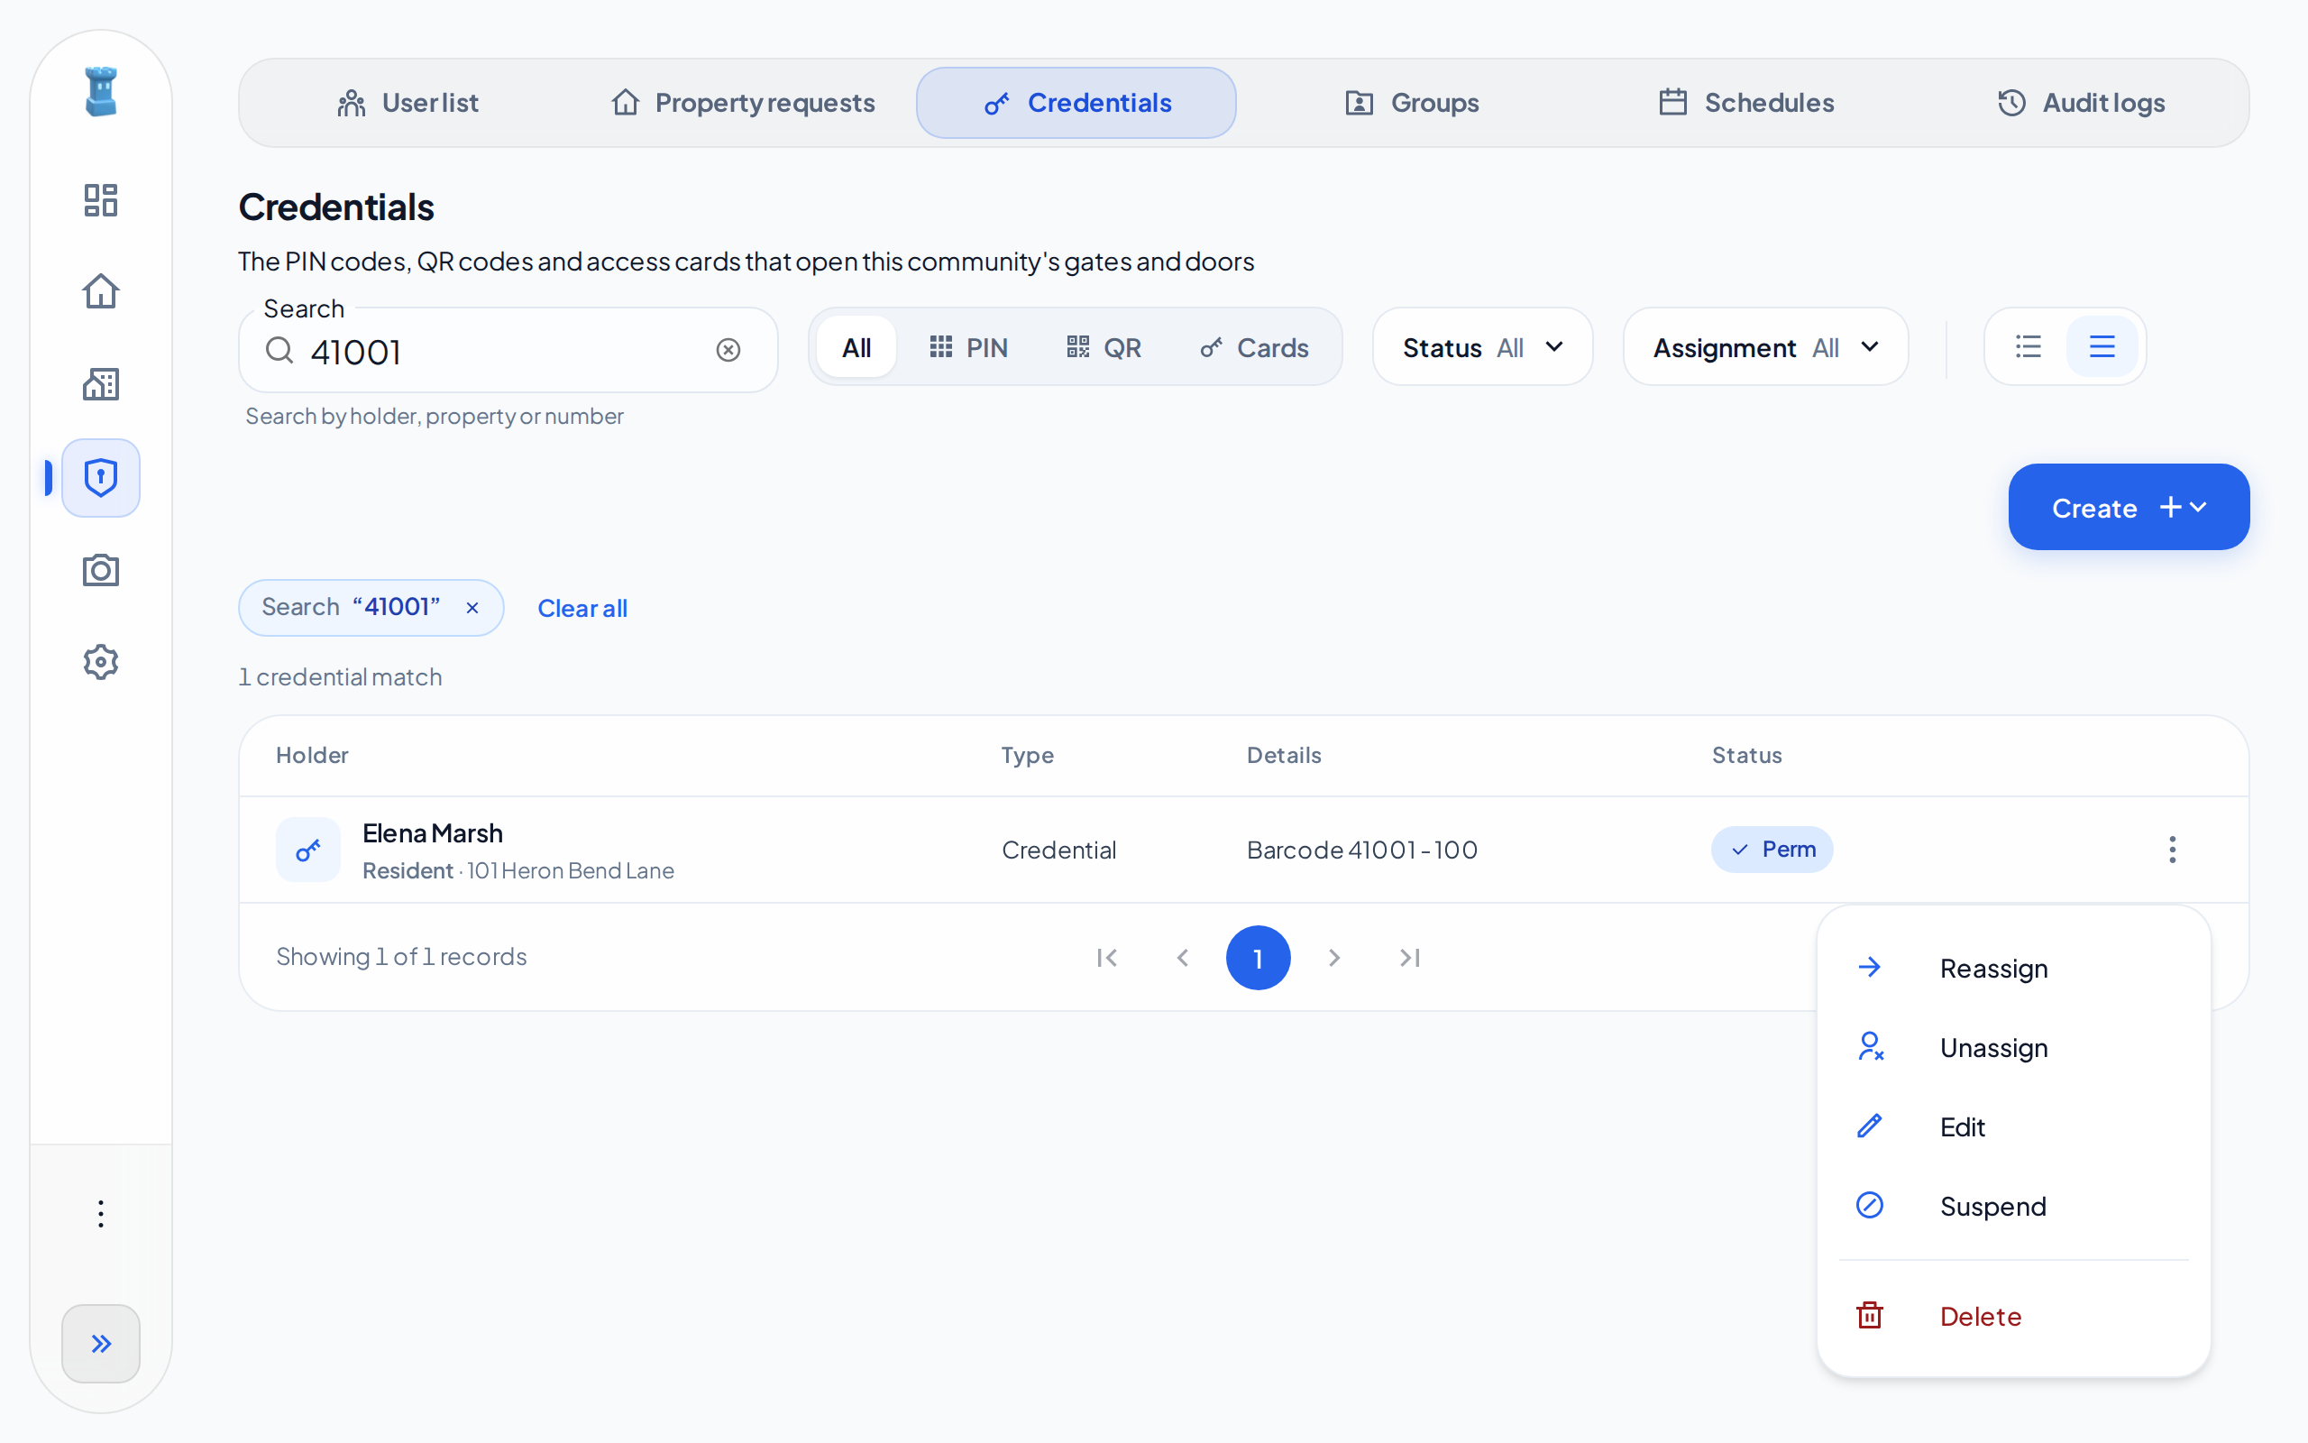Open sidebar more options vertical dots
This screenshot has width=2308, height=1443.
pyautogui.click(x=100, y=1213)
